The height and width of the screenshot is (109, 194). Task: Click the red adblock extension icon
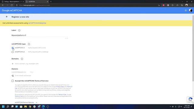[164, 5]
